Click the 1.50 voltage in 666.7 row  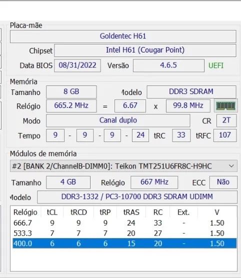217,223
